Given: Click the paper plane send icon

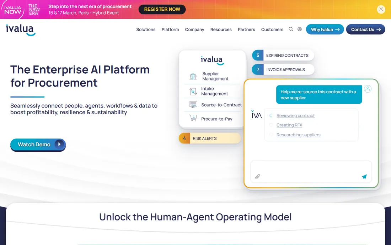Looking at the screenshot, I should tap(364, 177).
